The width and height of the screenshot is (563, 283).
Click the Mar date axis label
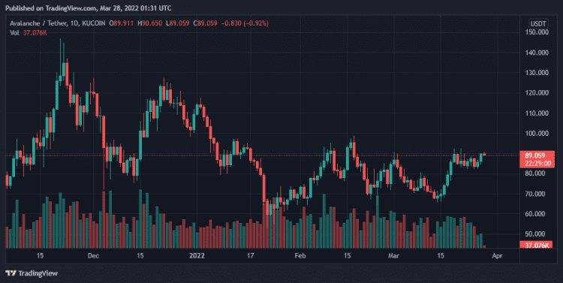pos(393,256)
